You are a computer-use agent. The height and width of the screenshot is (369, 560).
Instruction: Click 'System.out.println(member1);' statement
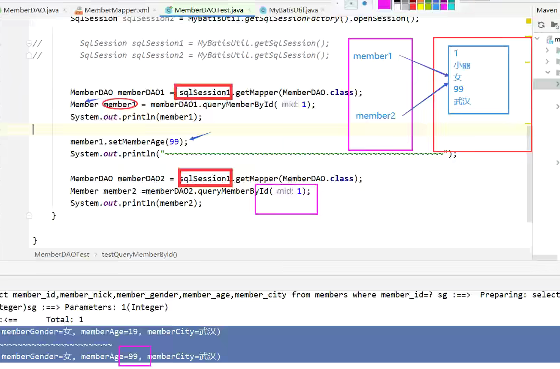point(136,117)
